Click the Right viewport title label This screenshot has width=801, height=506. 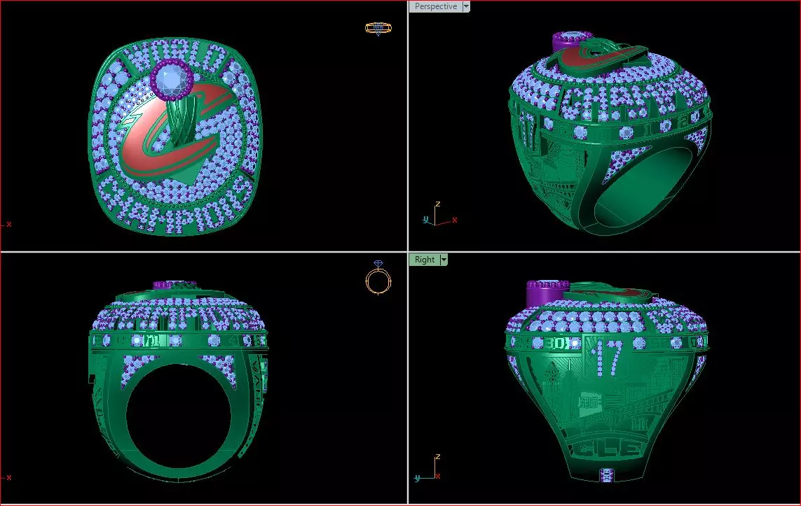pos(425,260)
